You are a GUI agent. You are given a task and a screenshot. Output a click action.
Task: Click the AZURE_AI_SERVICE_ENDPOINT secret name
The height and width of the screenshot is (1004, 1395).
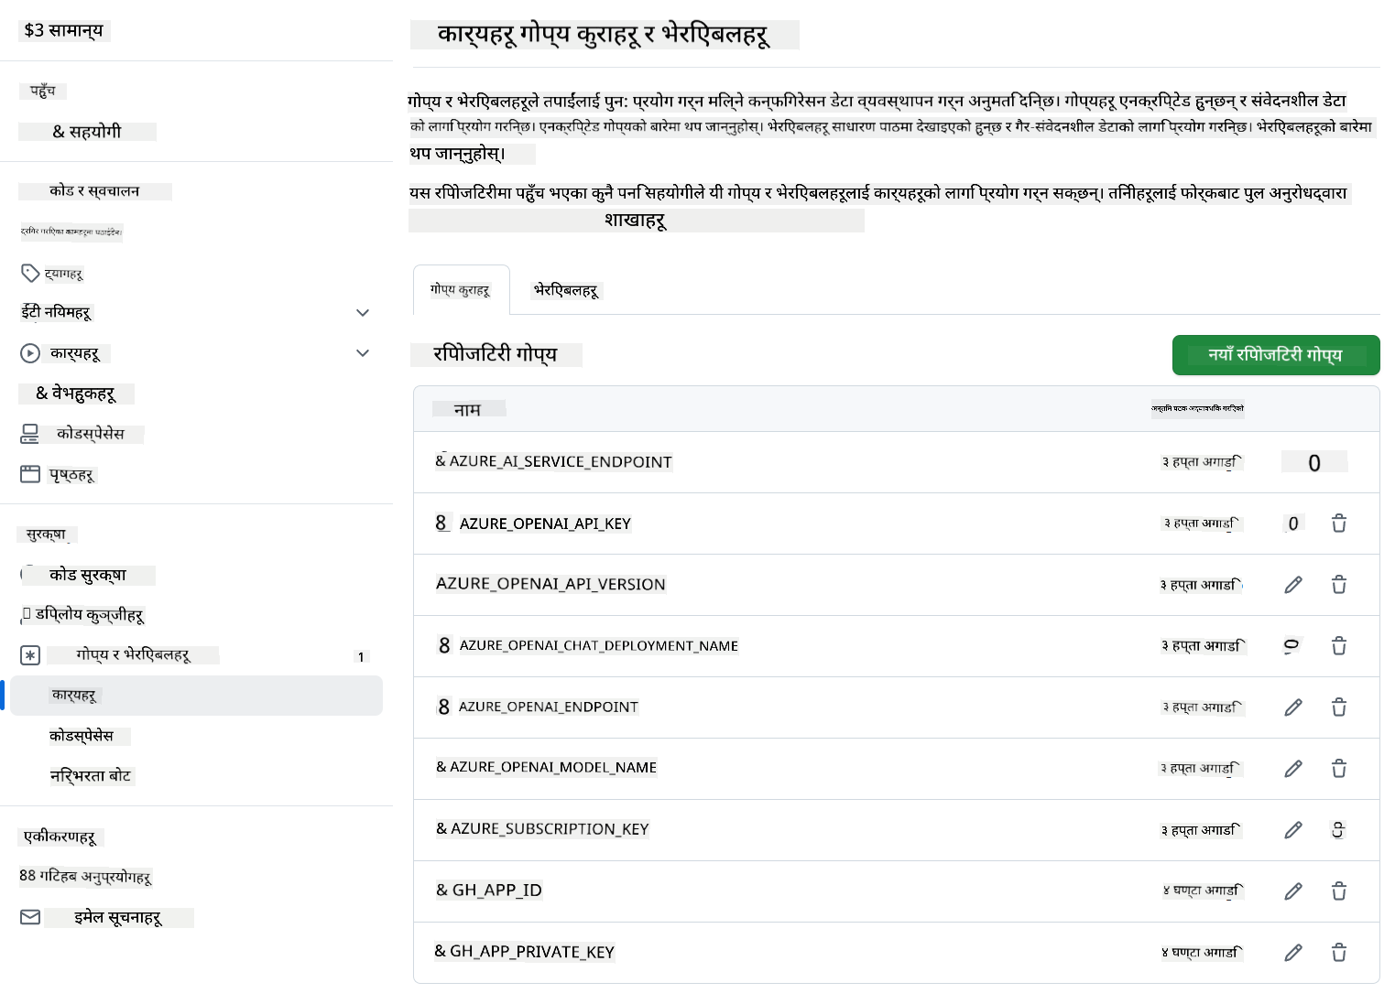point(561,461)
